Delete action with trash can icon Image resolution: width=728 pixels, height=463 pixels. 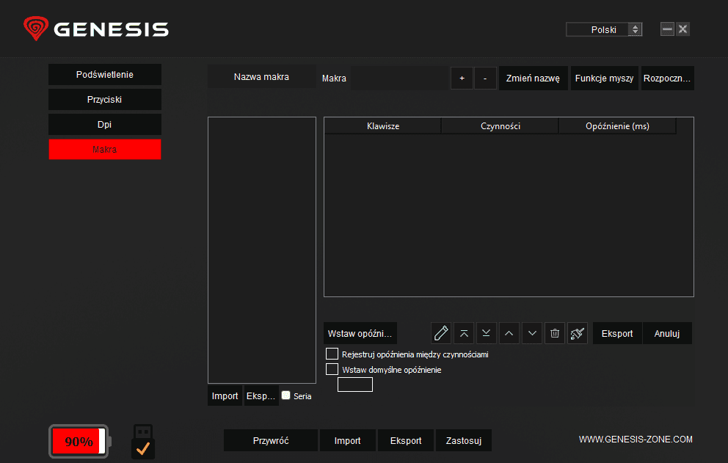(x=555, y=333)
